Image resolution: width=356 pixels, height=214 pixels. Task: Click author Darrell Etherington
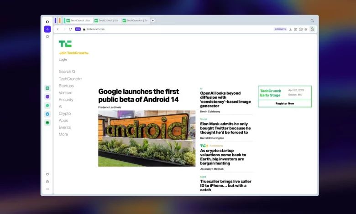212,138
